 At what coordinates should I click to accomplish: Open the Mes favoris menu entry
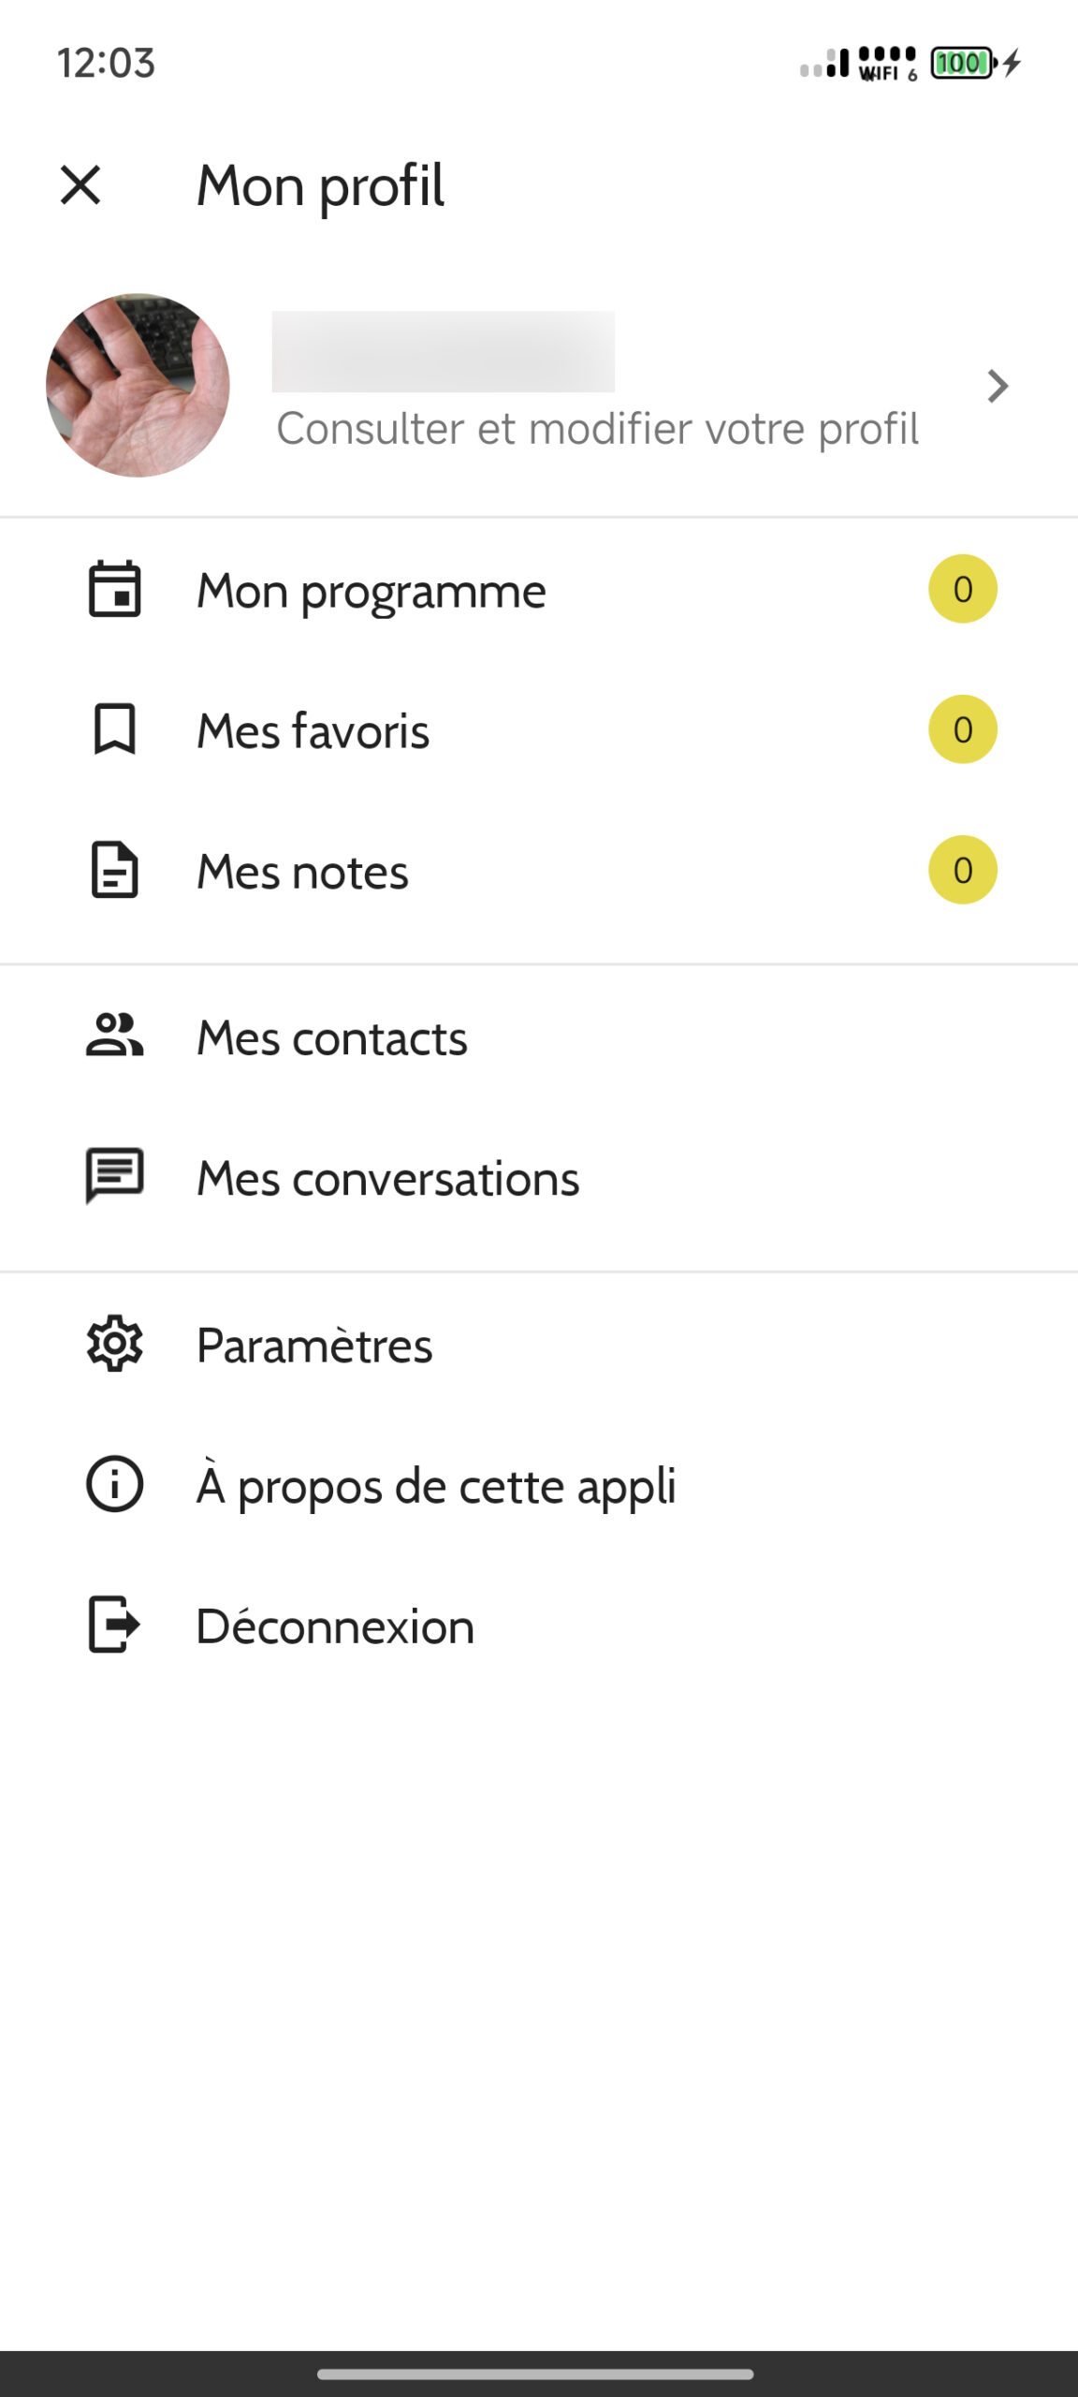pyautogui.click(x=313, y=731)
